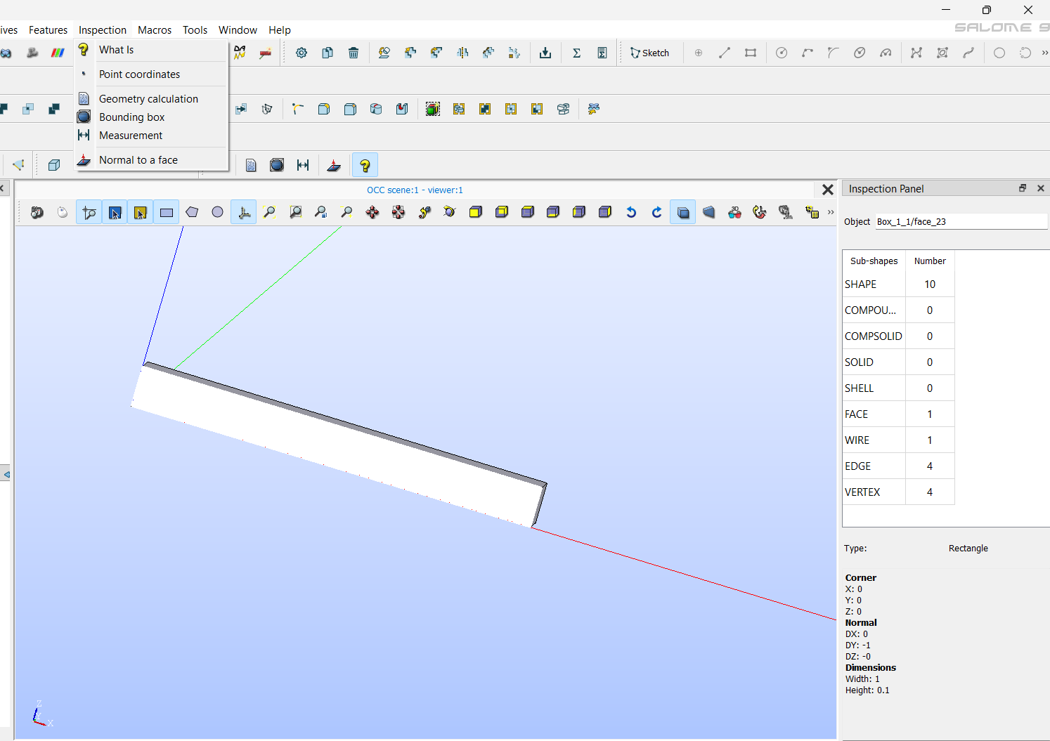This screenshot has height=741, width=1050.
Task: Toggle the viewer orthogonal projection mode button
Action: click(683, 212)
